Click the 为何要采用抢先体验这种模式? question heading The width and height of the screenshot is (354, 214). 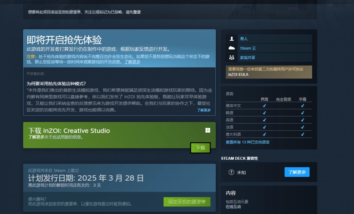pos(56,83)
